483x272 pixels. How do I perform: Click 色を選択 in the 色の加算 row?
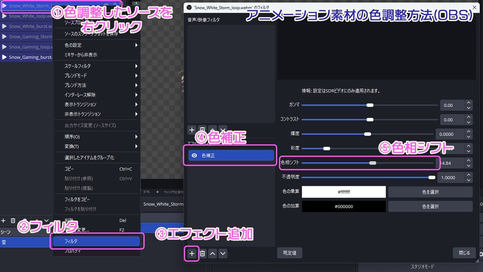click(430, 206)
